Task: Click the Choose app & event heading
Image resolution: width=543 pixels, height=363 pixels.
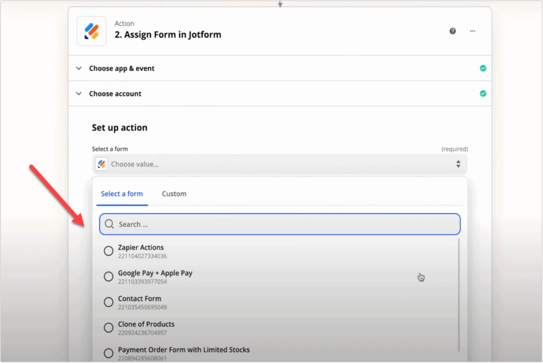Action: tap(122, 68)
